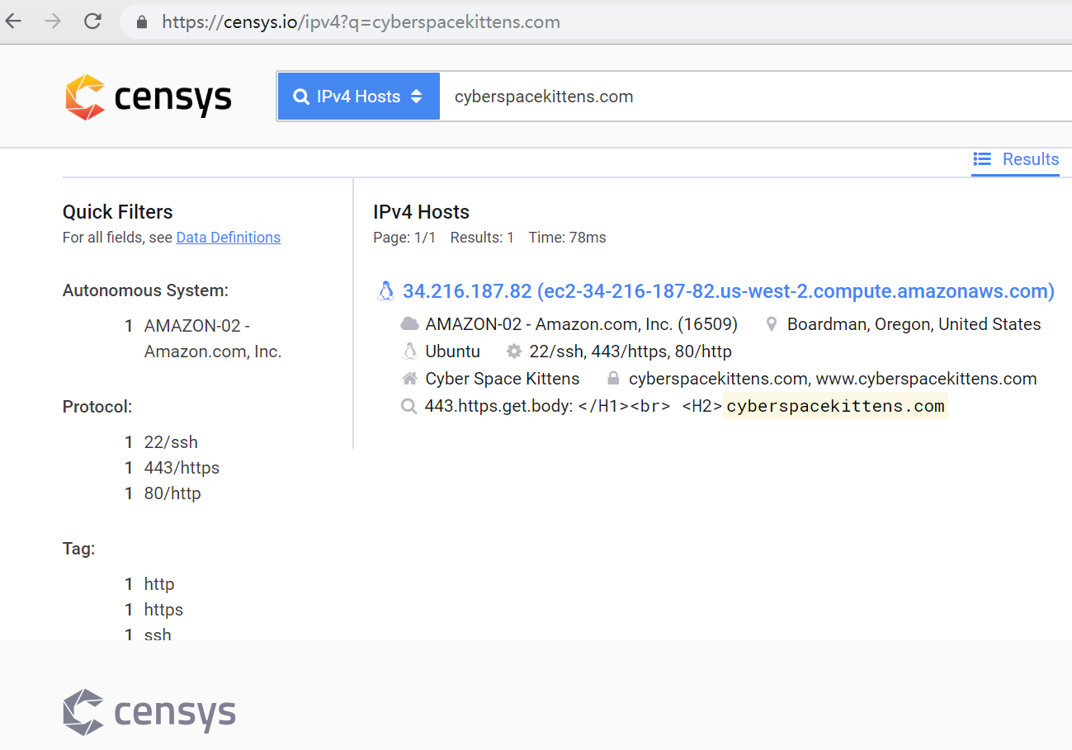Screen dimensions: 1072x750
Task: Filter by protocol 80/http
Action: click(x=172, y=493)
